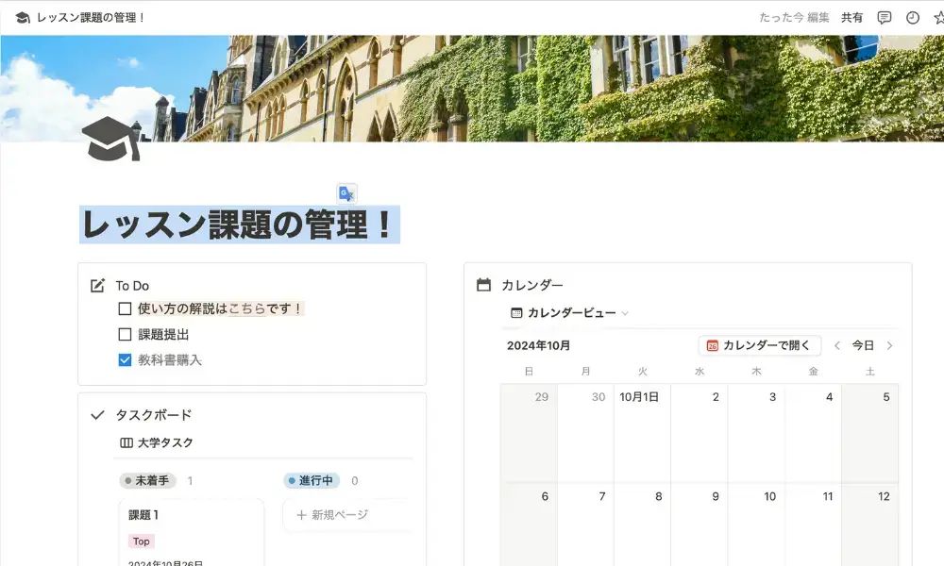The height and width of the screenshot is (566, 944).
Task: Click the To Do heading text
Action: 132,286
